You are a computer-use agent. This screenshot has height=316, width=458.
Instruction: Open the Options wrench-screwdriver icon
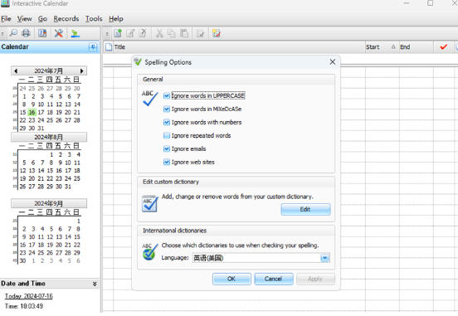point(59,33)
